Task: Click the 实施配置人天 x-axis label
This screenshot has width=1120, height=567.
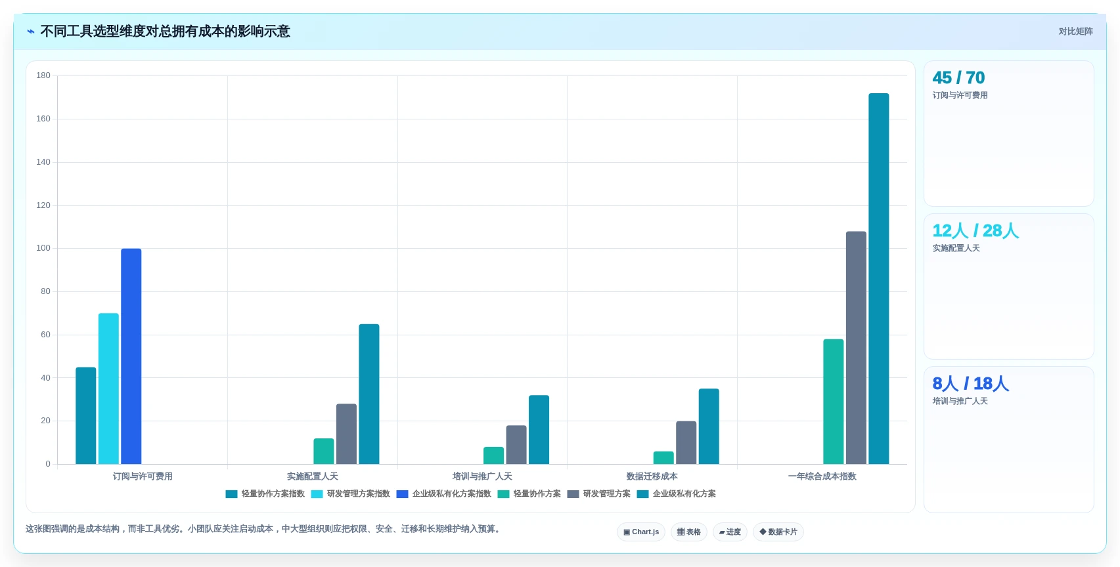Action: click(313, 476)
